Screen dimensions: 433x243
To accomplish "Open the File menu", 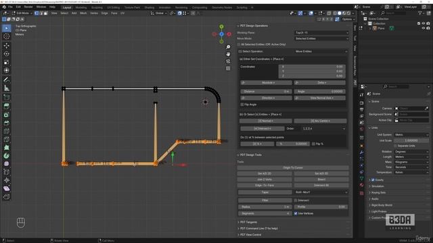I will 10,7.
